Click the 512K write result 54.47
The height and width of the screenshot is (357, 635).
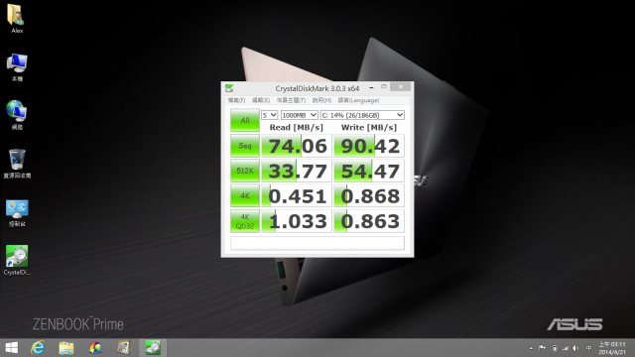(x=369, y=171)
